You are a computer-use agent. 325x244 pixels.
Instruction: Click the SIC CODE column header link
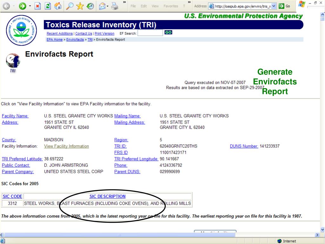pyautogui.click(x=12, y=196)
